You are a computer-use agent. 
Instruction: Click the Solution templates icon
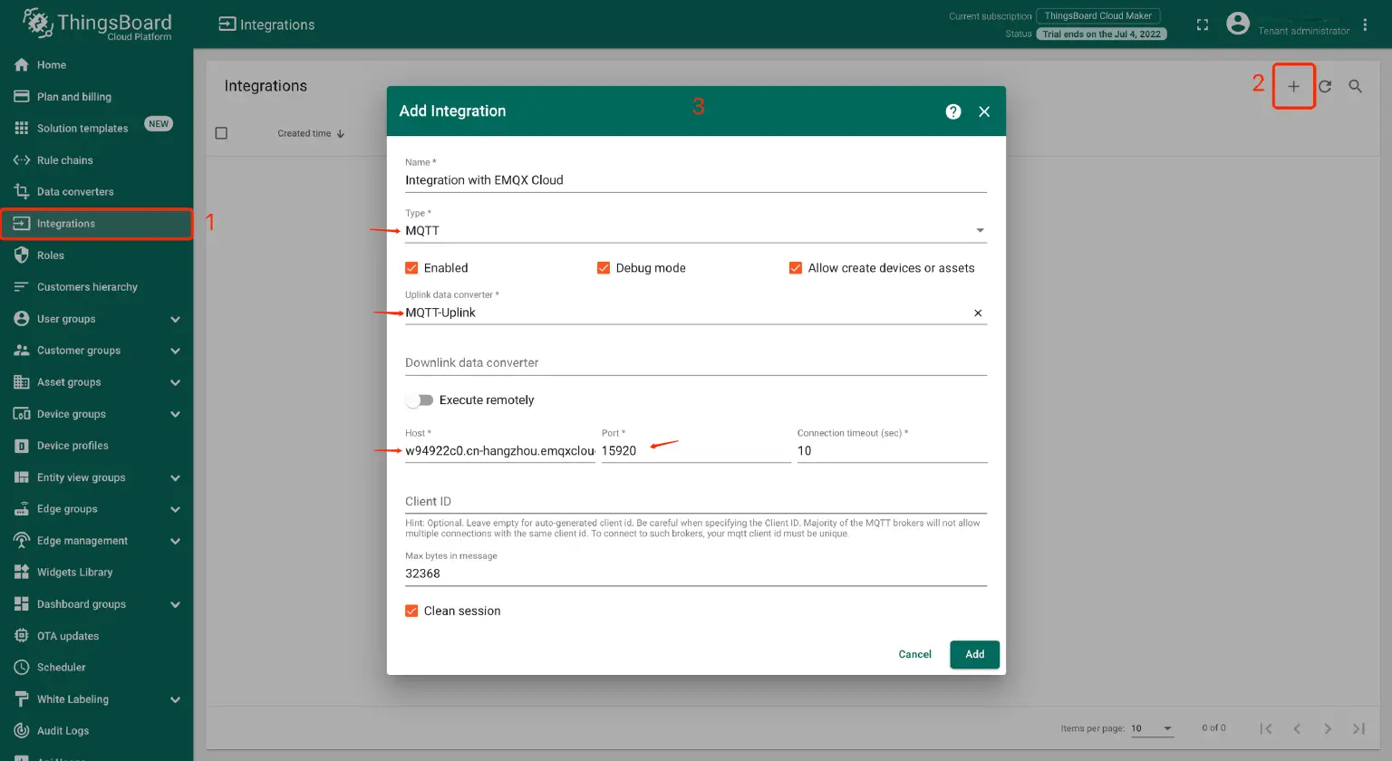(20, 128)
